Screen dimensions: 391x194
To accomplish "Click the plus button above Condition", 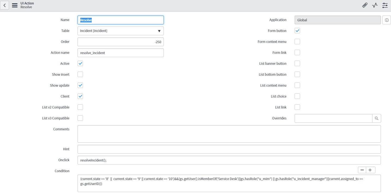I will (370, 170).
